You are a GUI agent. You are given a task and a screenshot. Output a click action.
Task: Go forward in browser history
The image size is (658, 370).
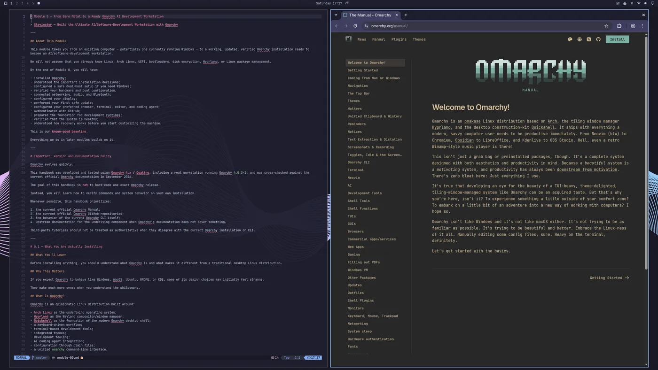[346, 26]
